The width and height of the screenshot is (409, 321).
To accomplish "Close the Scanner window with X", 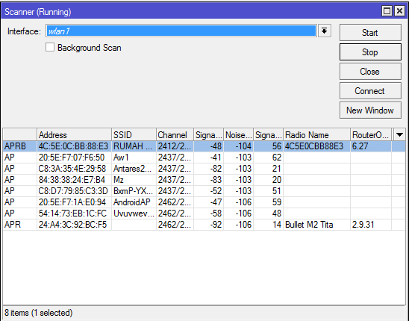I will click(399, 11).
